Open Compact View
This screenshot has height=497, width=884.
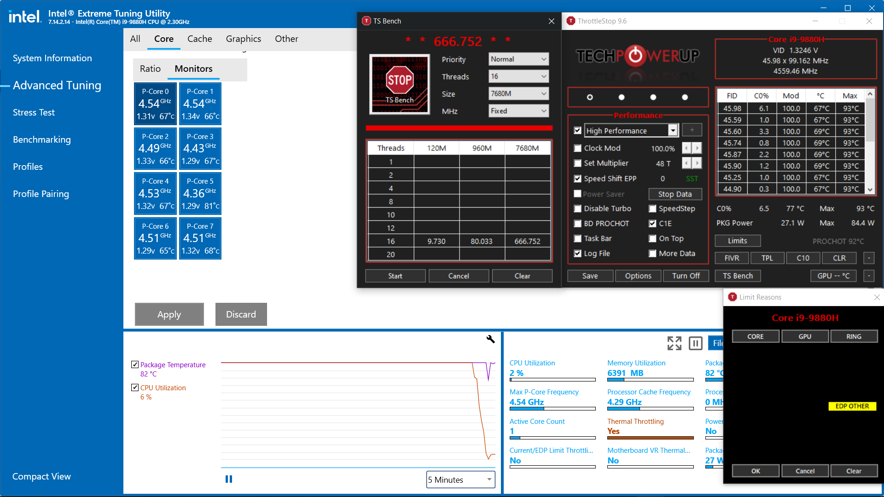pos(41,476)
